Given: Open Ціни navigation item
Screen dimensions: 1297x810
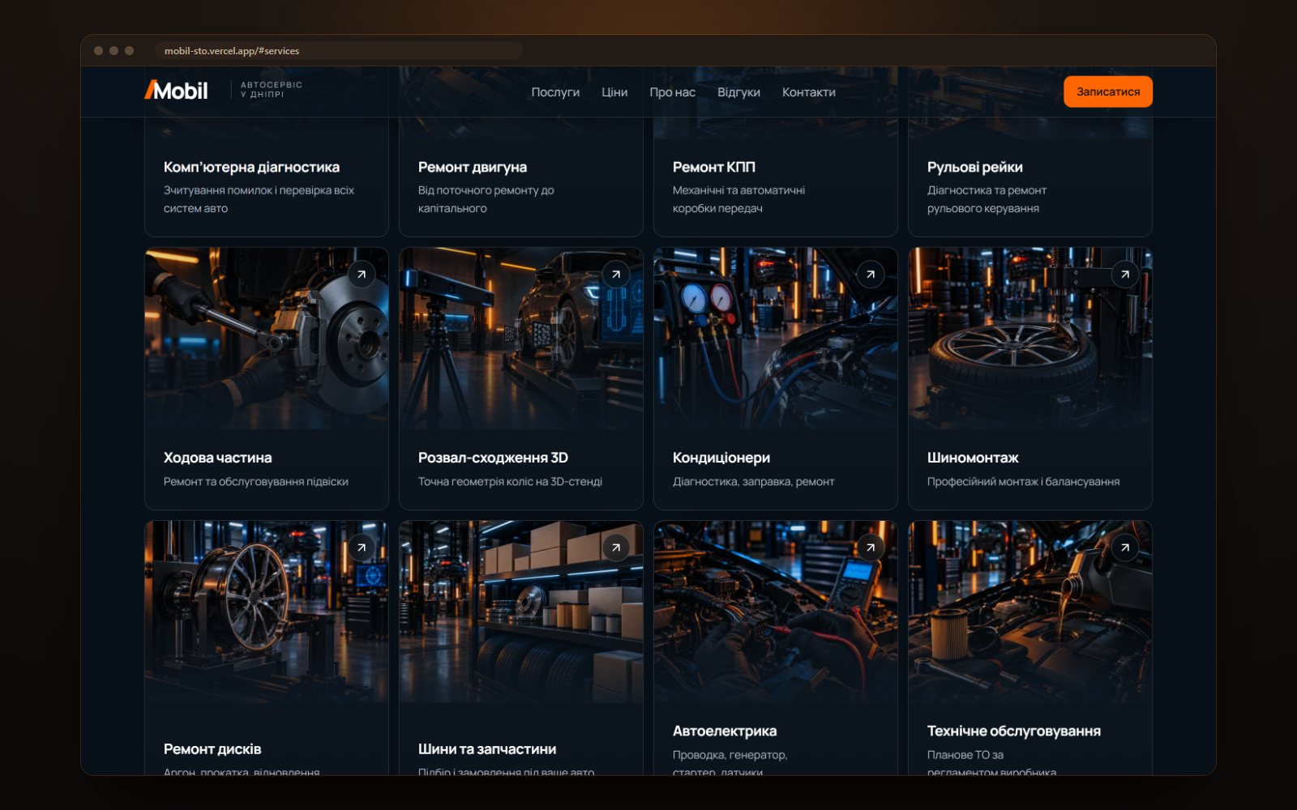Looking at the screenshot, I should click(x=614, y=92).
